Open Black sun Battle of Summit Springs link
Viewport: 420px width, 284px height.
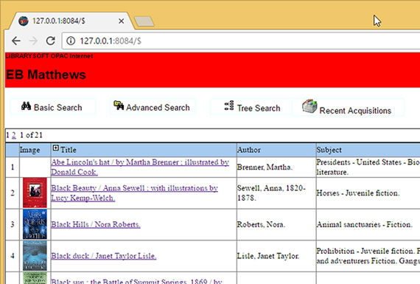[136, 281]
